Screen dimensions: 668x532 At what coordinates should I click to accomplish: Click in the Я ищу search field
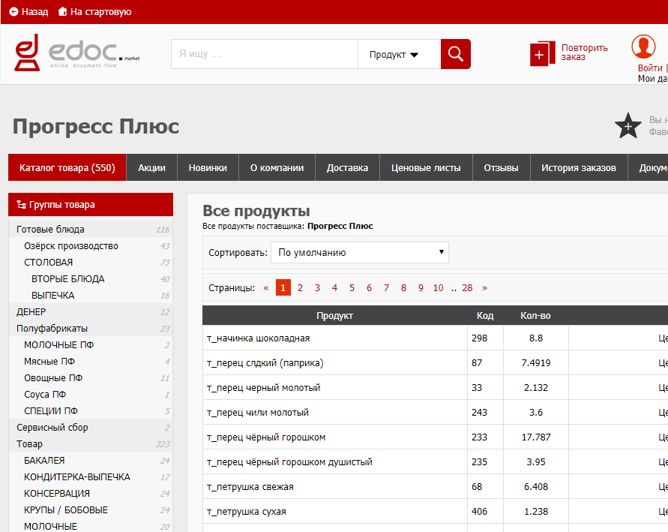[264, 55]
